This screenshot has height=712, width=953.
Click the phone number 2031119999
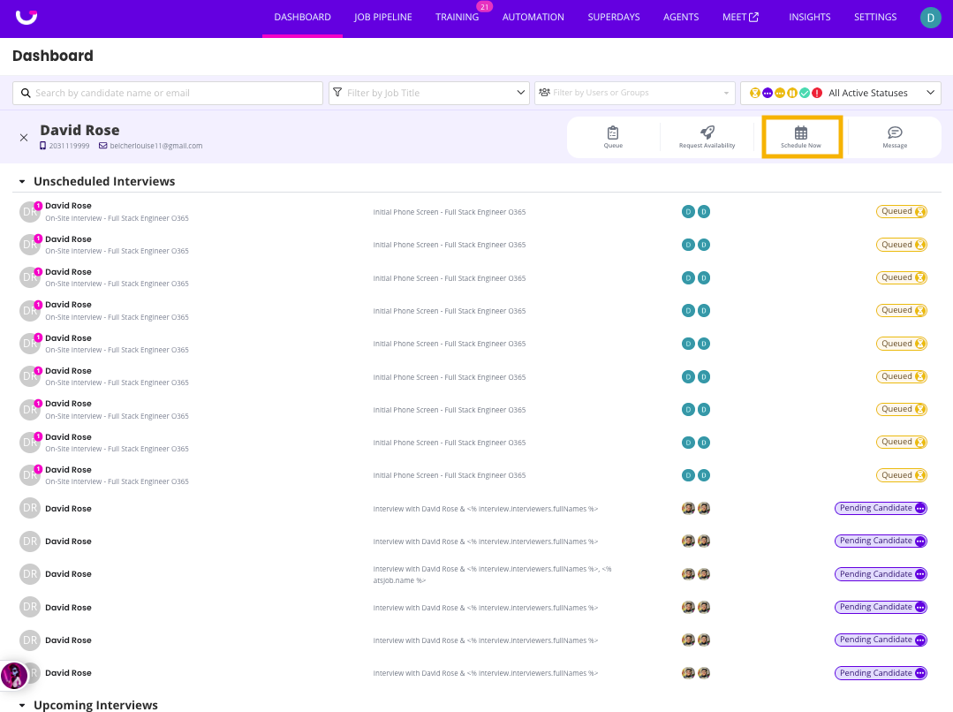69,146
